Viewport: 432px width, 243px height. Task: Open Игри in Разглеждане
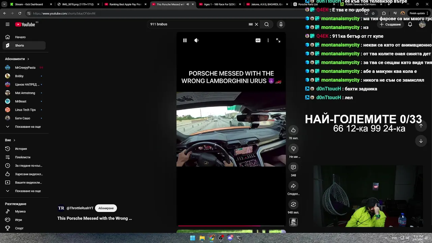click(24, 220)
